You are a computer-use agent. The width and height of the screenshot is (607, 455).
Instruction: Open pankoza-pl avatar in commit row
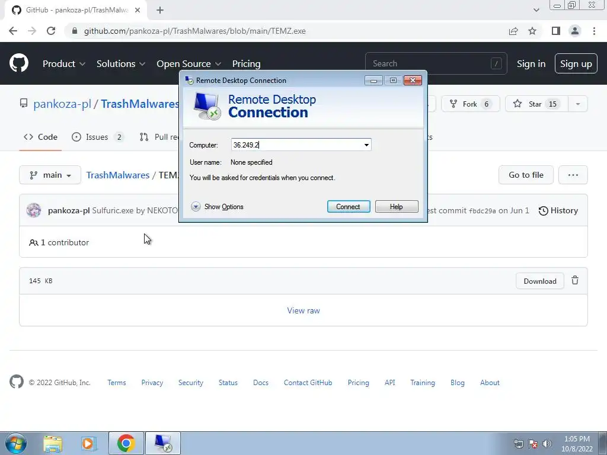point(34,210)
